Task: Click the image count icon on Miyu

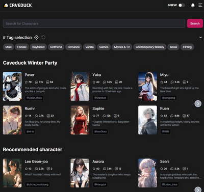Action: (x=184, y=82)
